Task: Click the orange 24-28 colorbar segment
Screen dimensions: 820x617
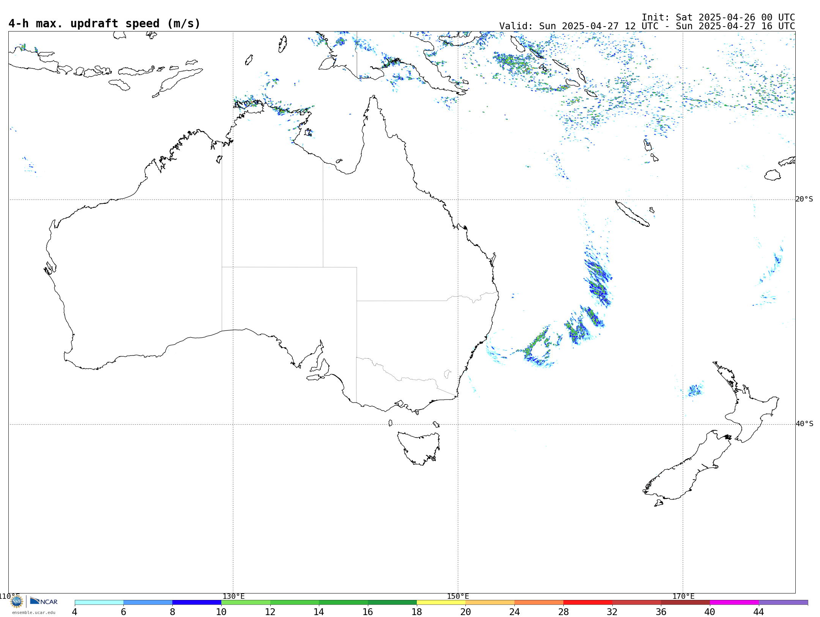Action: coord(539,603)
